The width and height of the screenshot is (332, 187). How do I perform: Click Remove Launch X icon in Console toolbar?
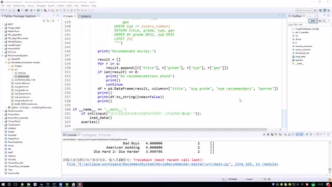coord(268,135)
